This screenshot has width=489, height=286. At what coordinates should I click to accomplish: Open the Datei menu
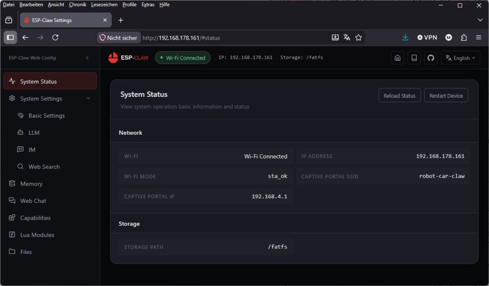tap(9, 4)
